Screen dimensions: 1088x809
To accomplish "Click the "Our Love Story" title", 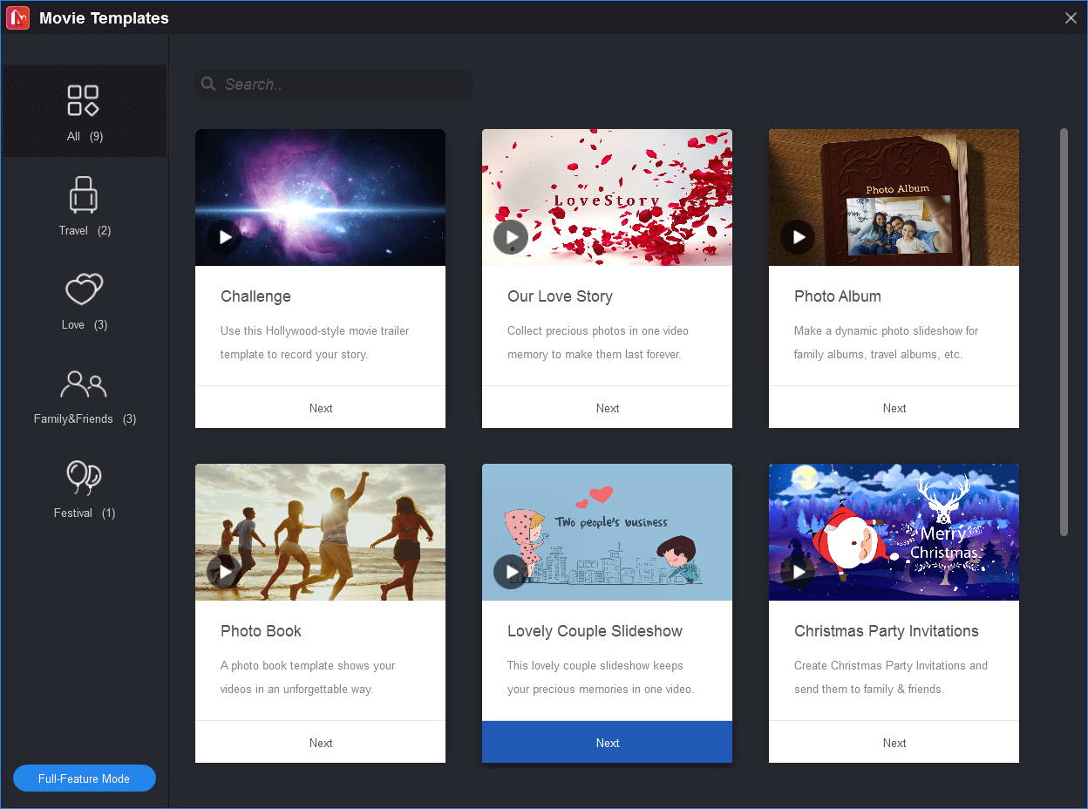I will [x=560, y=296].
